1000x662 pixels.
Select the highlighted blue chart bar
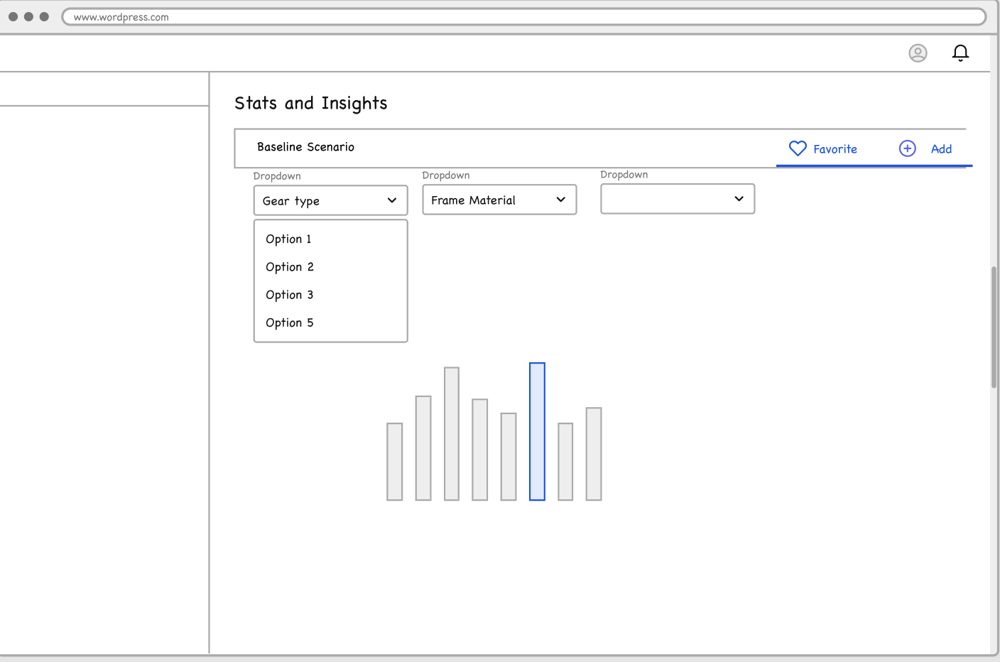point(536,431)
